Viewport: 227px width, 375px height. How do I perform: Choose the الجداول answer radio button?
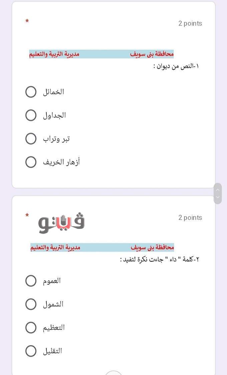coord(31,115)
